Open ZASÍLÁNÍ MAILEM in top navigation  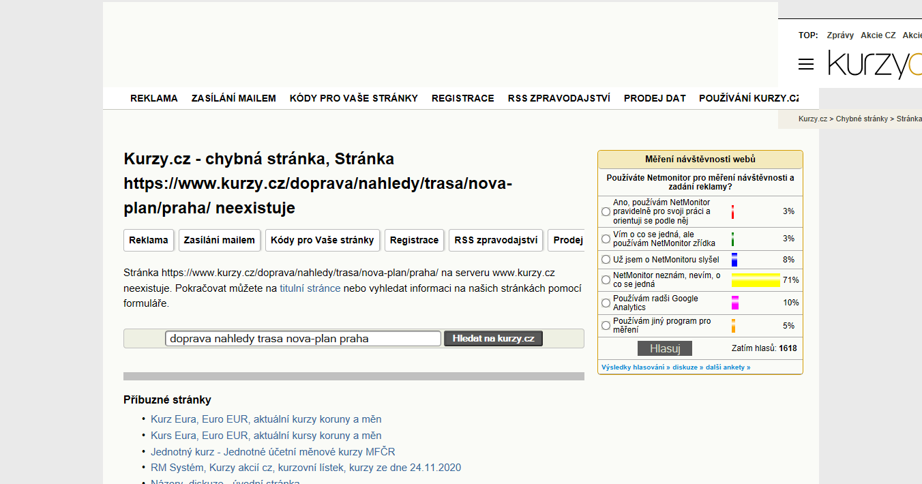[x=234, y=98]
